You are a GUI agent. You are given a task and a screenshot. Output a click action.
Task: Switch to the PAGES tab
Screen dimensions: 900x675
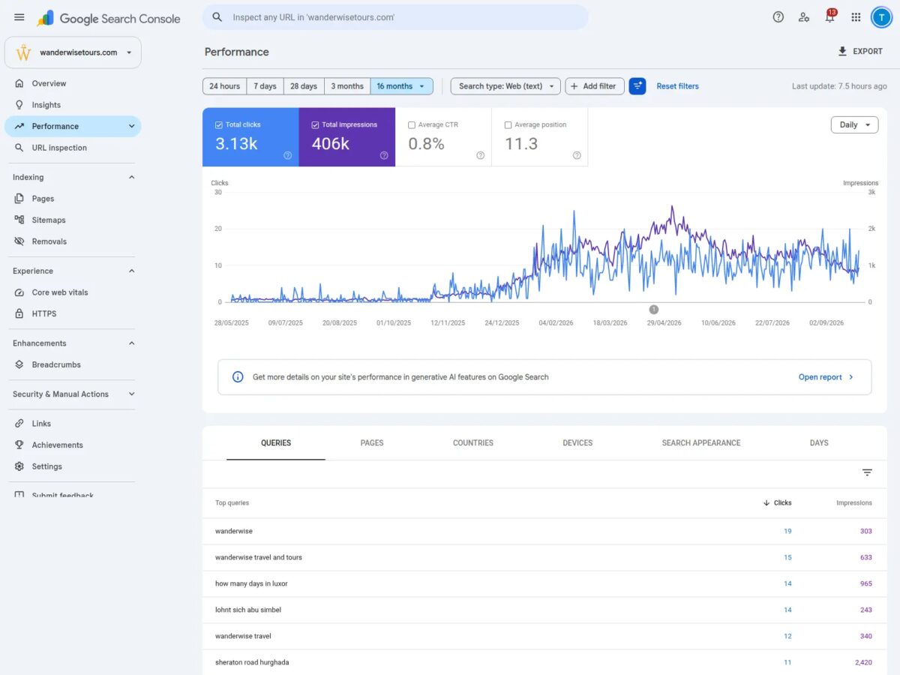click(372, 443)
